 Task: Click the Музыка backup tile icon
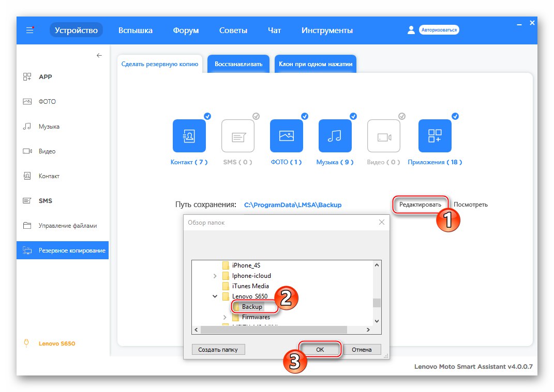[x=335, y=136]
